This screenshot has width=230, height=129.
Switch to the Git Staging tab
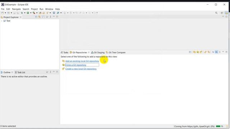pyautogui.click(x=98, y=52)
